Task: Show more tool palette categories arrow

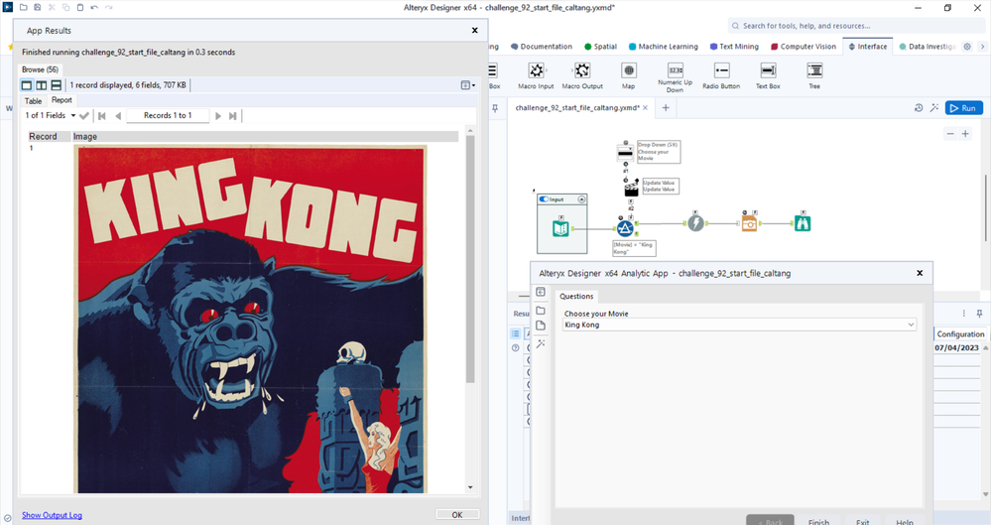Action: tap(982, 47)
